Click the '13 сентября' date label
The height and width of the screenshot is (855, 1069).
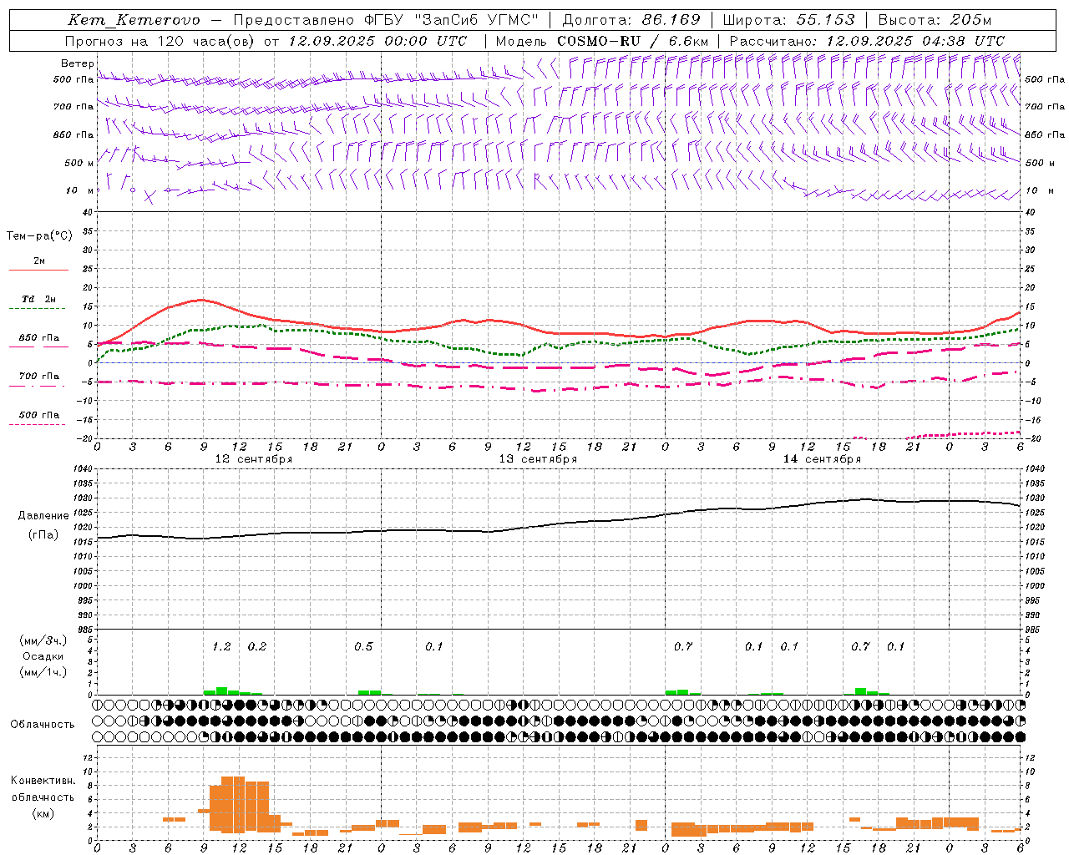click(538, 459)
